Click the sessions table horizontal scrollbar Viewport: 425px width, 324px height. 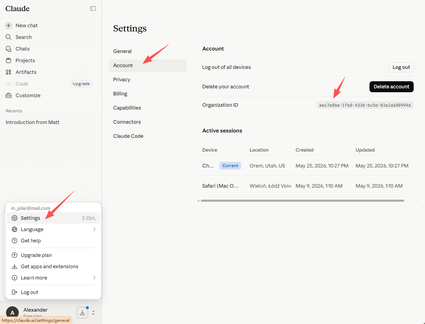[302, 201]
